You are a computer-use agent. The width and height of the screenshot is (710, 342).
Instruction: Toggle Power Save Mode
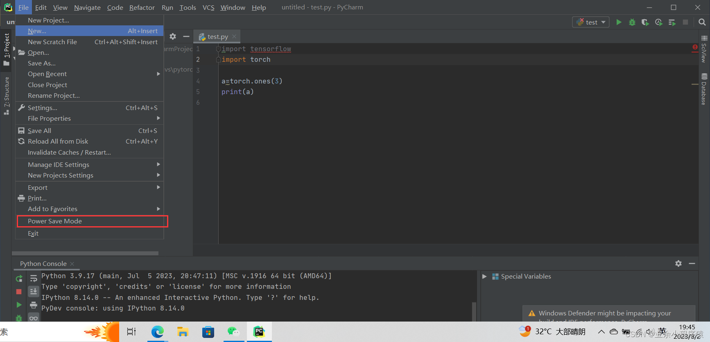(x=89, y=221)
